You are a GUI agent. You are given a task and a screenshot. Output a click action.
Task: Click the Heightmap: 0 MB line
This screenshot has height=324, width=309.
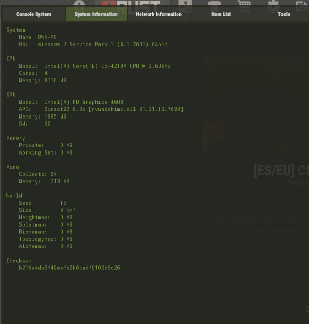46,217
